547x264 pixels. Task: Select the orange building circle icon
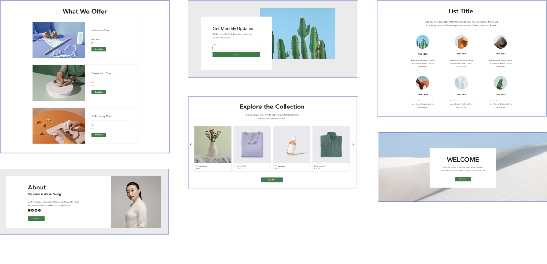[461, 42]
